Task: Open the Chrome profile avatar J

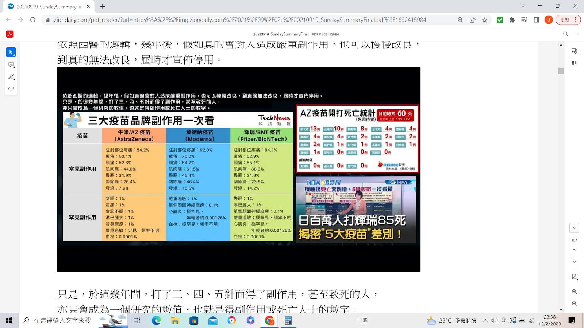Action: coord(549,20)
